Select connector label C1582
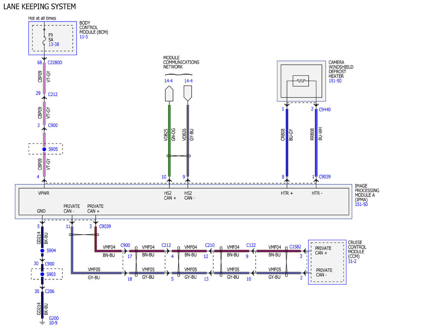422x326 pixels. [295, 247]
